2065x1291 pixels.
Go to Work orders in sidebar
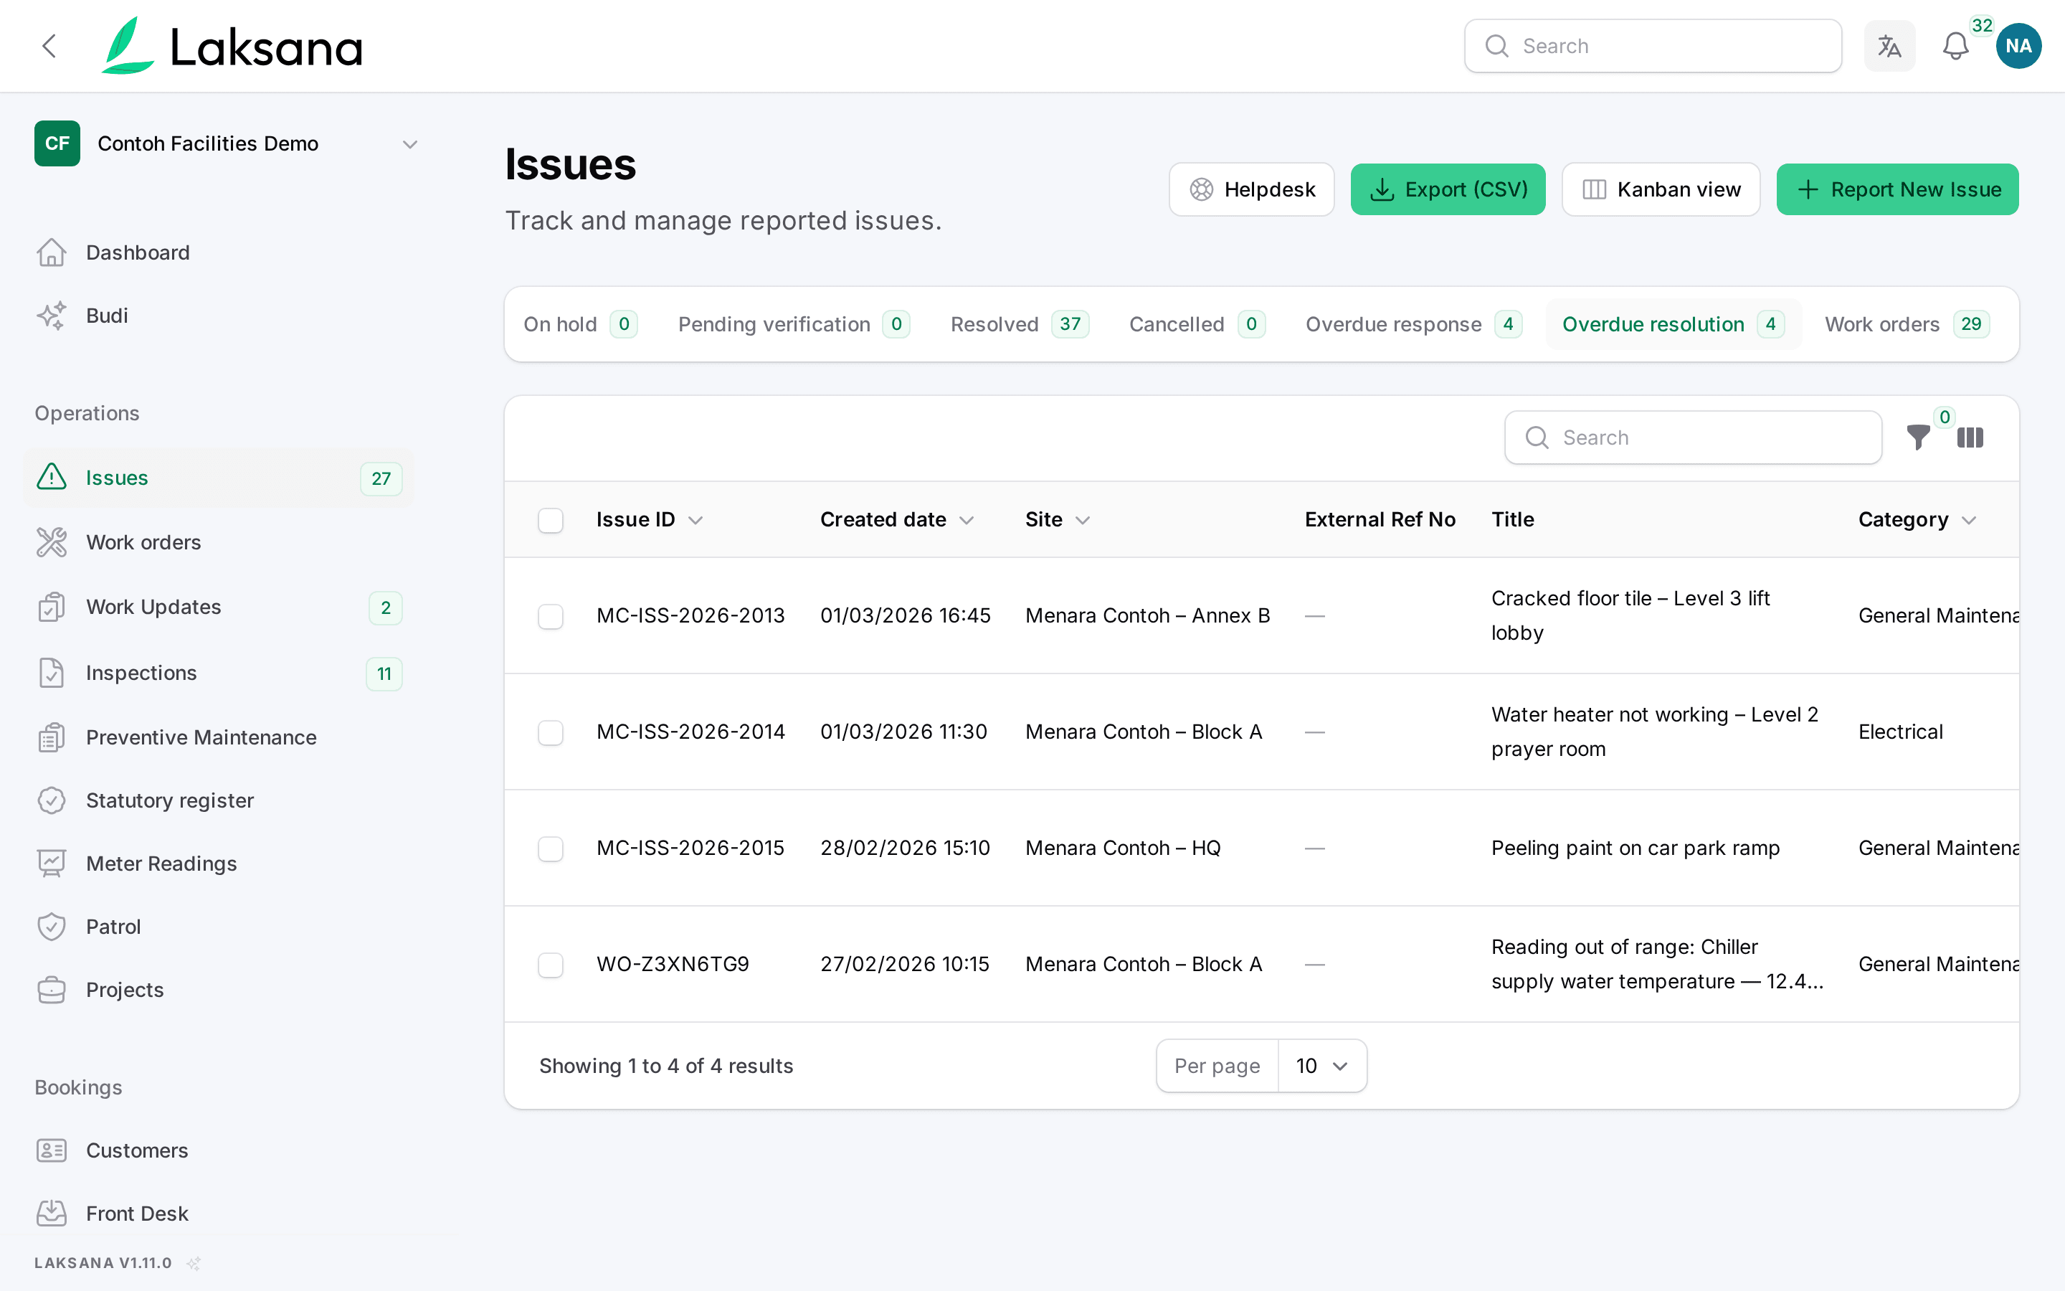pos(219,542)
